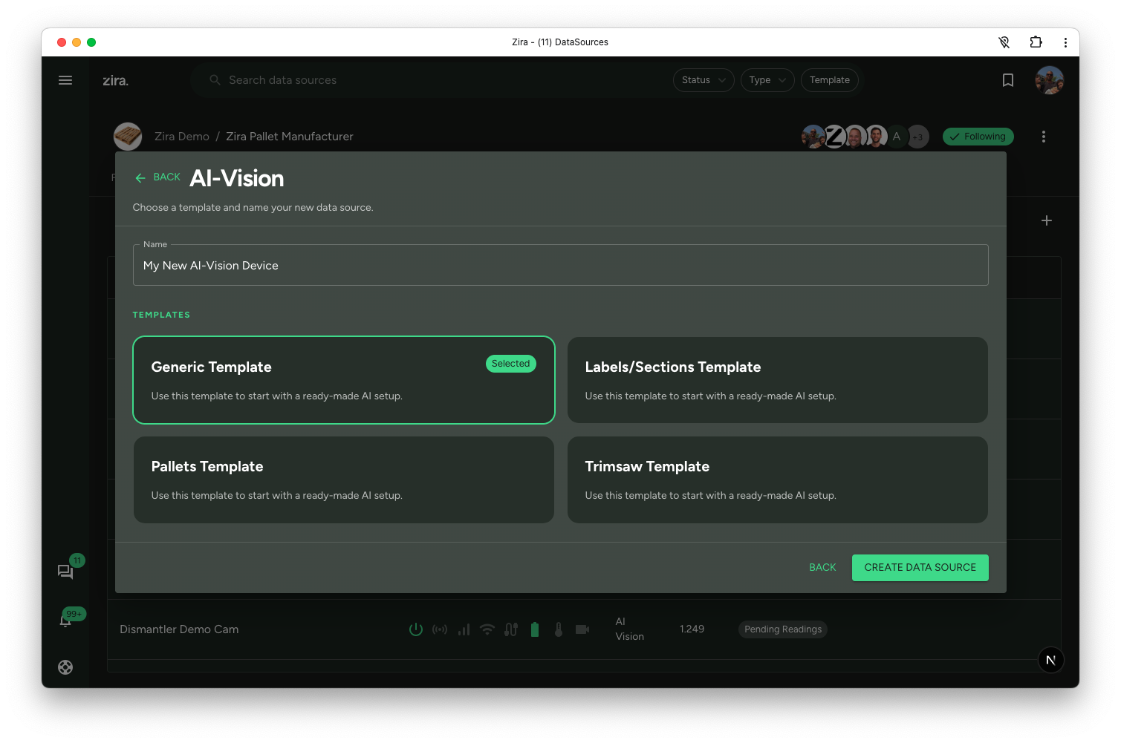This screenshot has height=743, width=1121.
Task: Click the radio broadcast icon in the device row
Action: (440, 629)
